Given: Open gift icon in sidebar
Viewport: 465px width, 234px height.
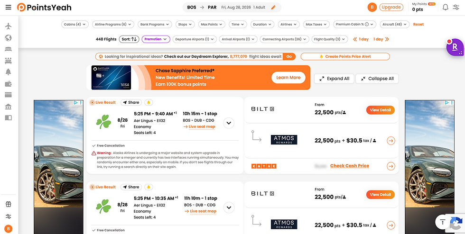Looking at the screenshot, I should 9,204.
